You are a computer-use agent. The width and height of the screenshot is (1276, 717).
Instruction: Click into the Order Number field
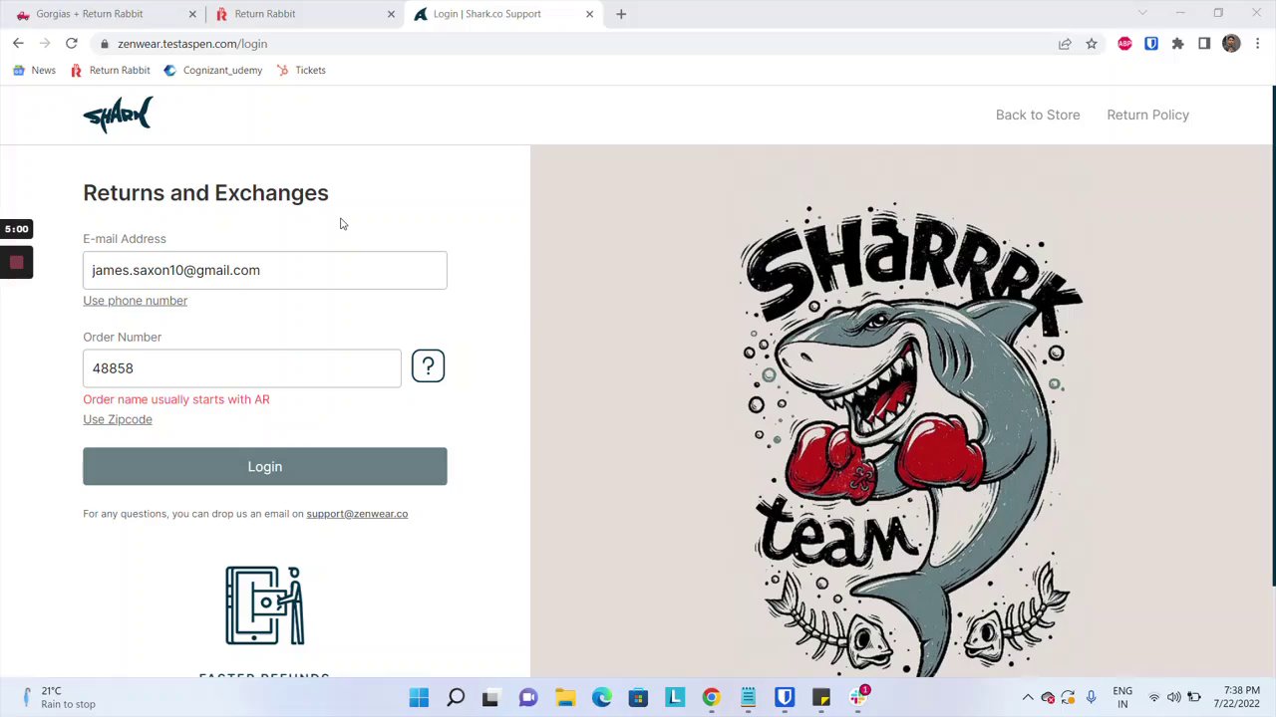pos(242,368)
